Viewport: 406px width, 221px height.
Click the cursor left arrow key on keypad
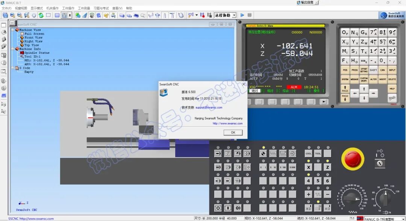pyautogui.click(x=355, y=93)
